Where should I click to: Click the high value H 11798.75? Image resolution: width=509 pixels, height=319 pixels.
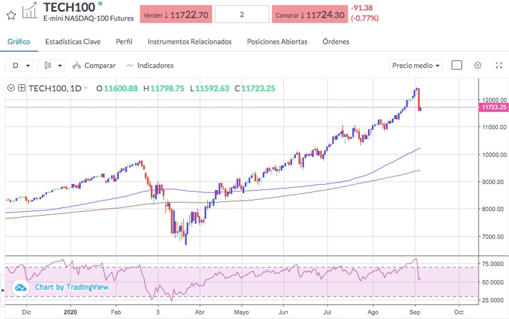pyautogui.click(x=163, y=89)
